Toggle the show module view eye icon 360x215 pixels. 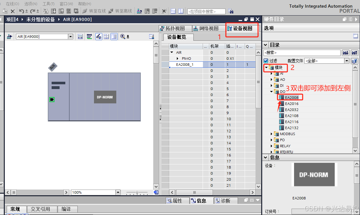(x=99, y=37)
